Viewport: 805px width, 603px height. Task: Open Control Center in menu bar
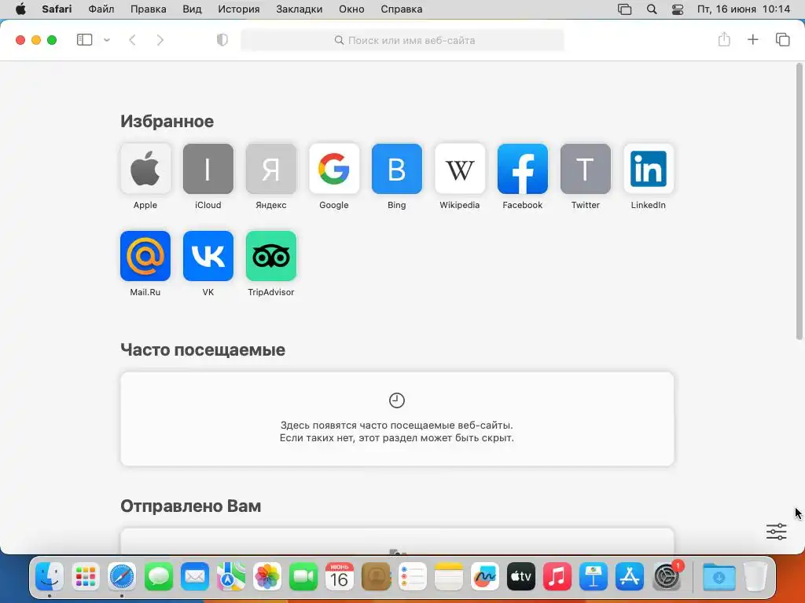pyautogui.click(x=678, y=9)
